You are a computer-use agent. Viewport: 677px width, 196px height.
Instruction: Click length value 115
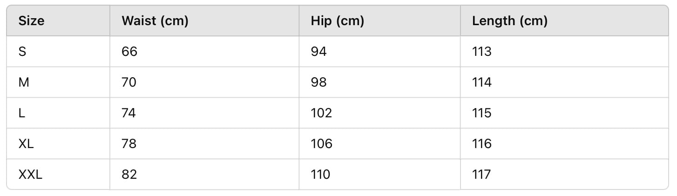[481, 113]
